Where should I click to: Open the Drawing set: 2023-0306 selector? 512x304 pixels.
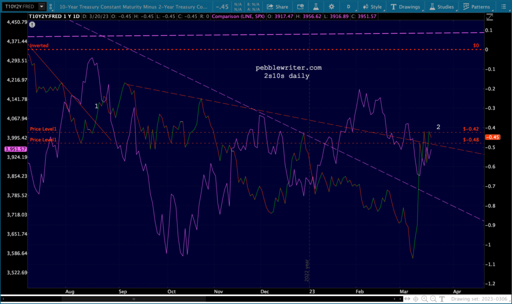(x=479, y=299)
